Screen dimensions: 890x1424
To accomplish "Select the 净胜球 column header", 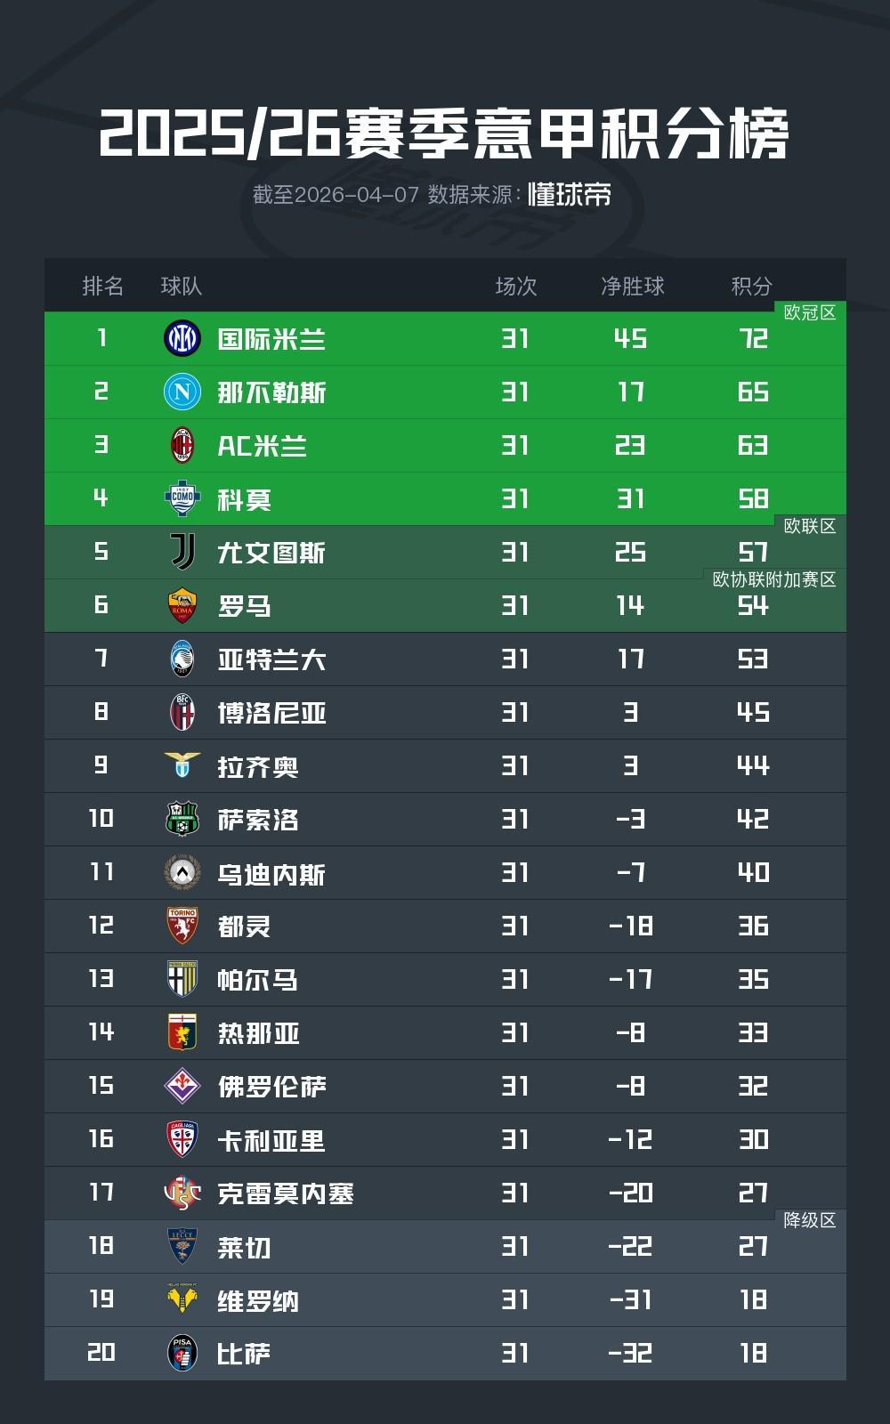I will coord(633,286).
